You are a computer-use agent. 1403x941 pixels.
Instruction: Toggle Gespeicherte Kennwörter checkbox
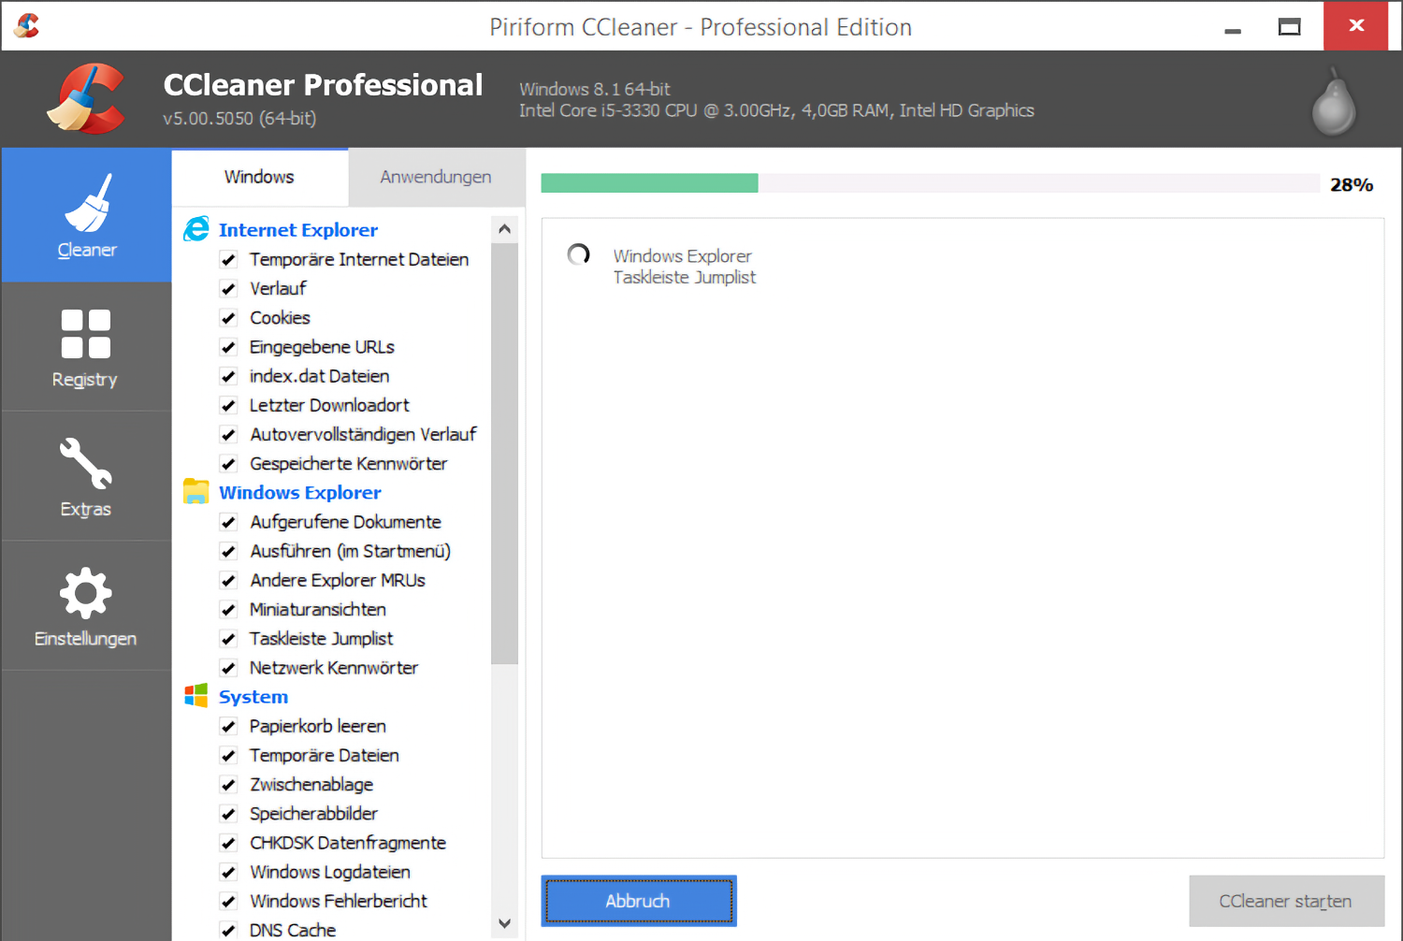pos(228,464)
